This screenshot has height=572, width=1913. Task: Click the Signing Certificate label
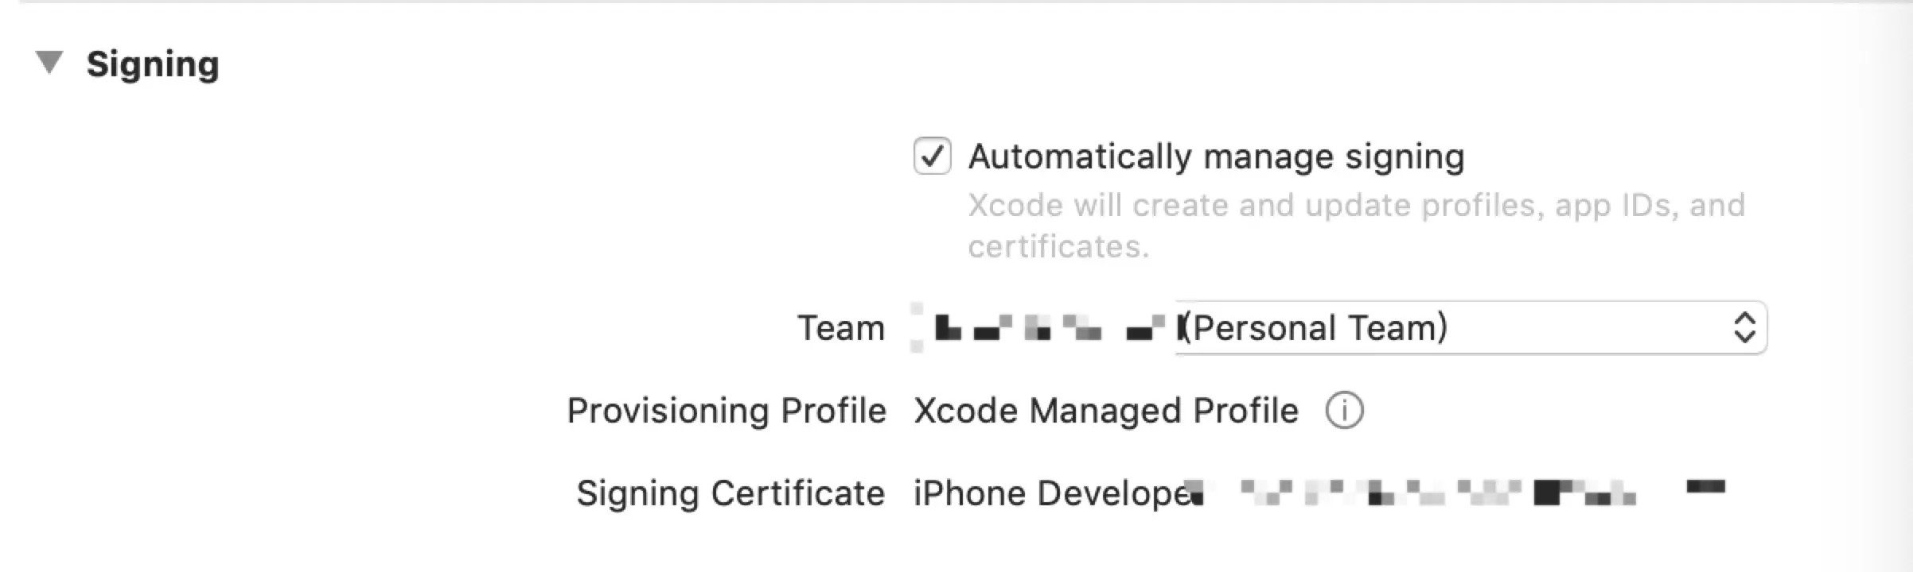tap(731, 493)
